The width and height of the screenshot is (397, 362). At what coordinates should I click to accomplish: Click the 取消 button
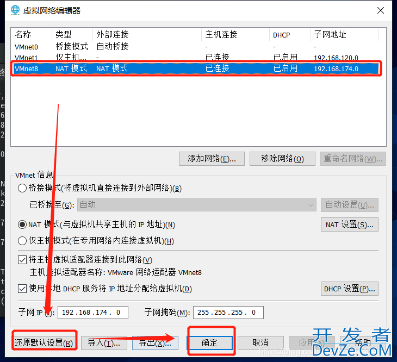click(260, 343)
